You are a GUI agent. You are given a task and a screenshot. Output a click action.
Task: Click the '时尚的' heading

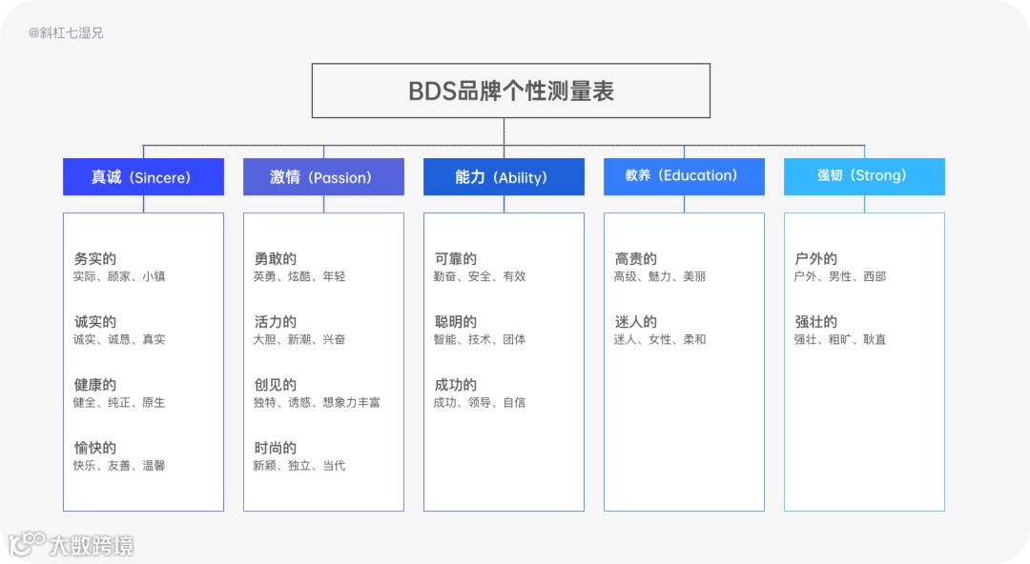pyautogui.click(x=276, y=448)
